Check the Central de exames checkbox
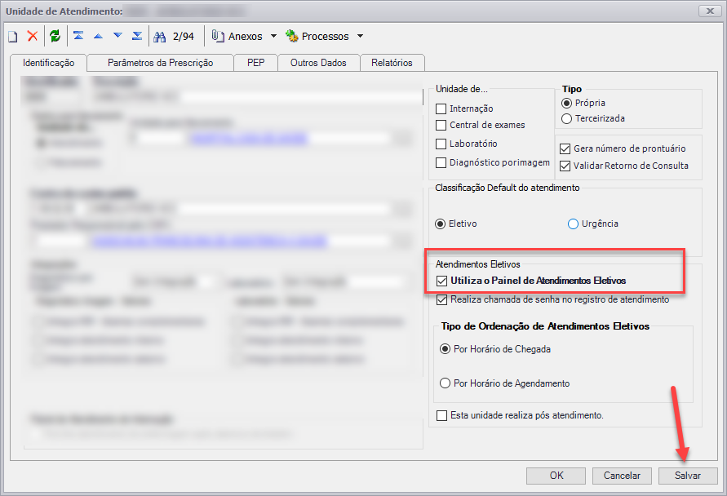Screen dimensions: 727x496 point(441,125)
